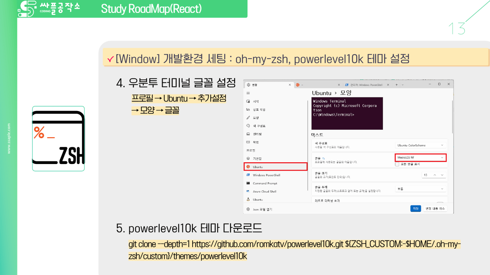Click the 저장 (Save) button
Image resolution: width=490 pixels, height=275 pixels.
click(416, 209)
